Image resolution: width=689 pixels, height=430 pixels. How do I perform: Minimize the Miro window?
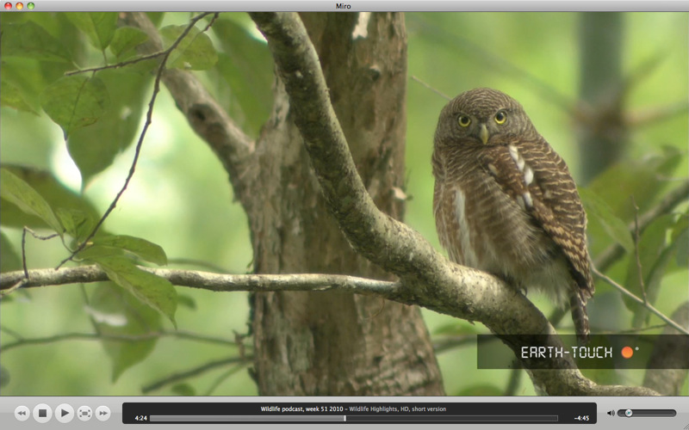(19, 6)
